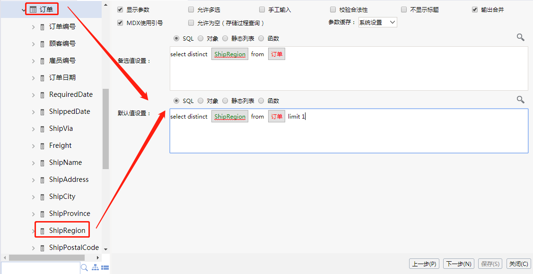Click the 上一步(P) button
The width and height of the screenshot is (533, 274).
point(424,264)
